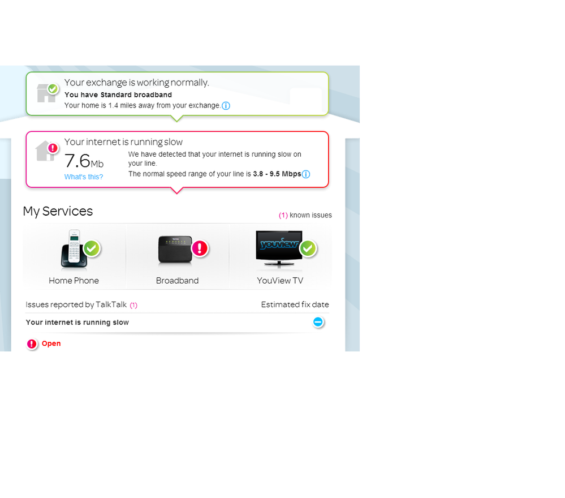Image resolution: width=565 pixels, height=498 pixels.
Task: Click 'Your exchange is working normally.' title
Action: [x=136, y=83]
